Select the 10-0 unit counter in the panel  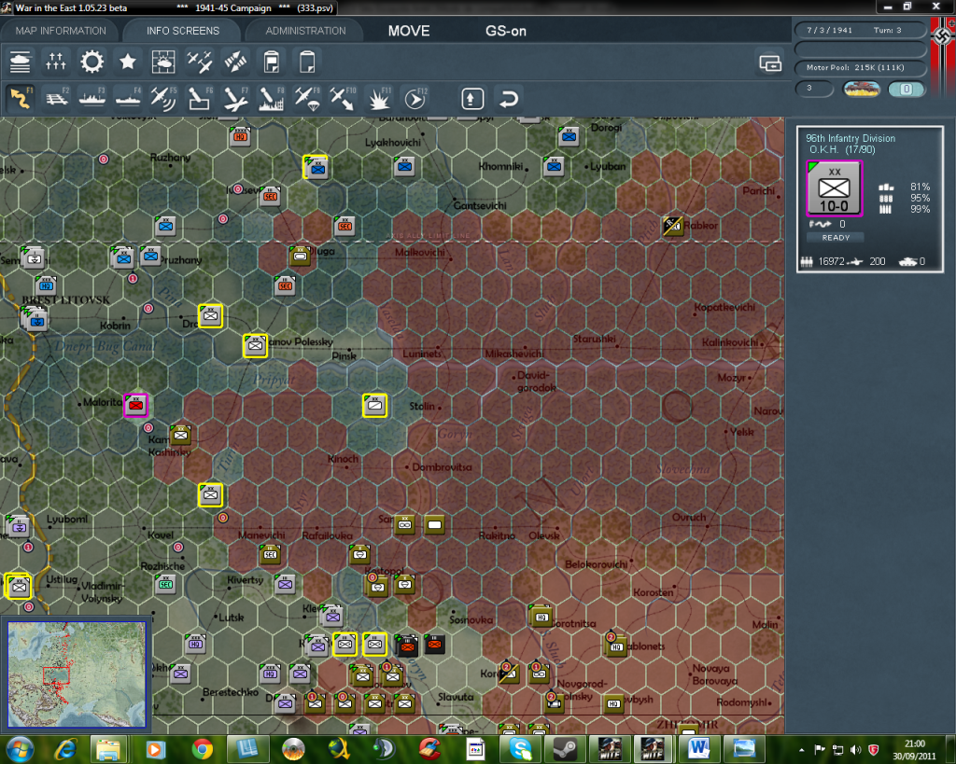pyautogui.click(x=834, y=188)
